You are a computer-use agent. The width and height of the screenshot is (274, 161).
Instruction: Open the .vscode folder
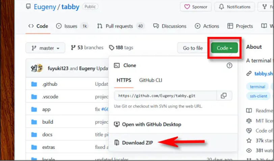click(50, 97)
